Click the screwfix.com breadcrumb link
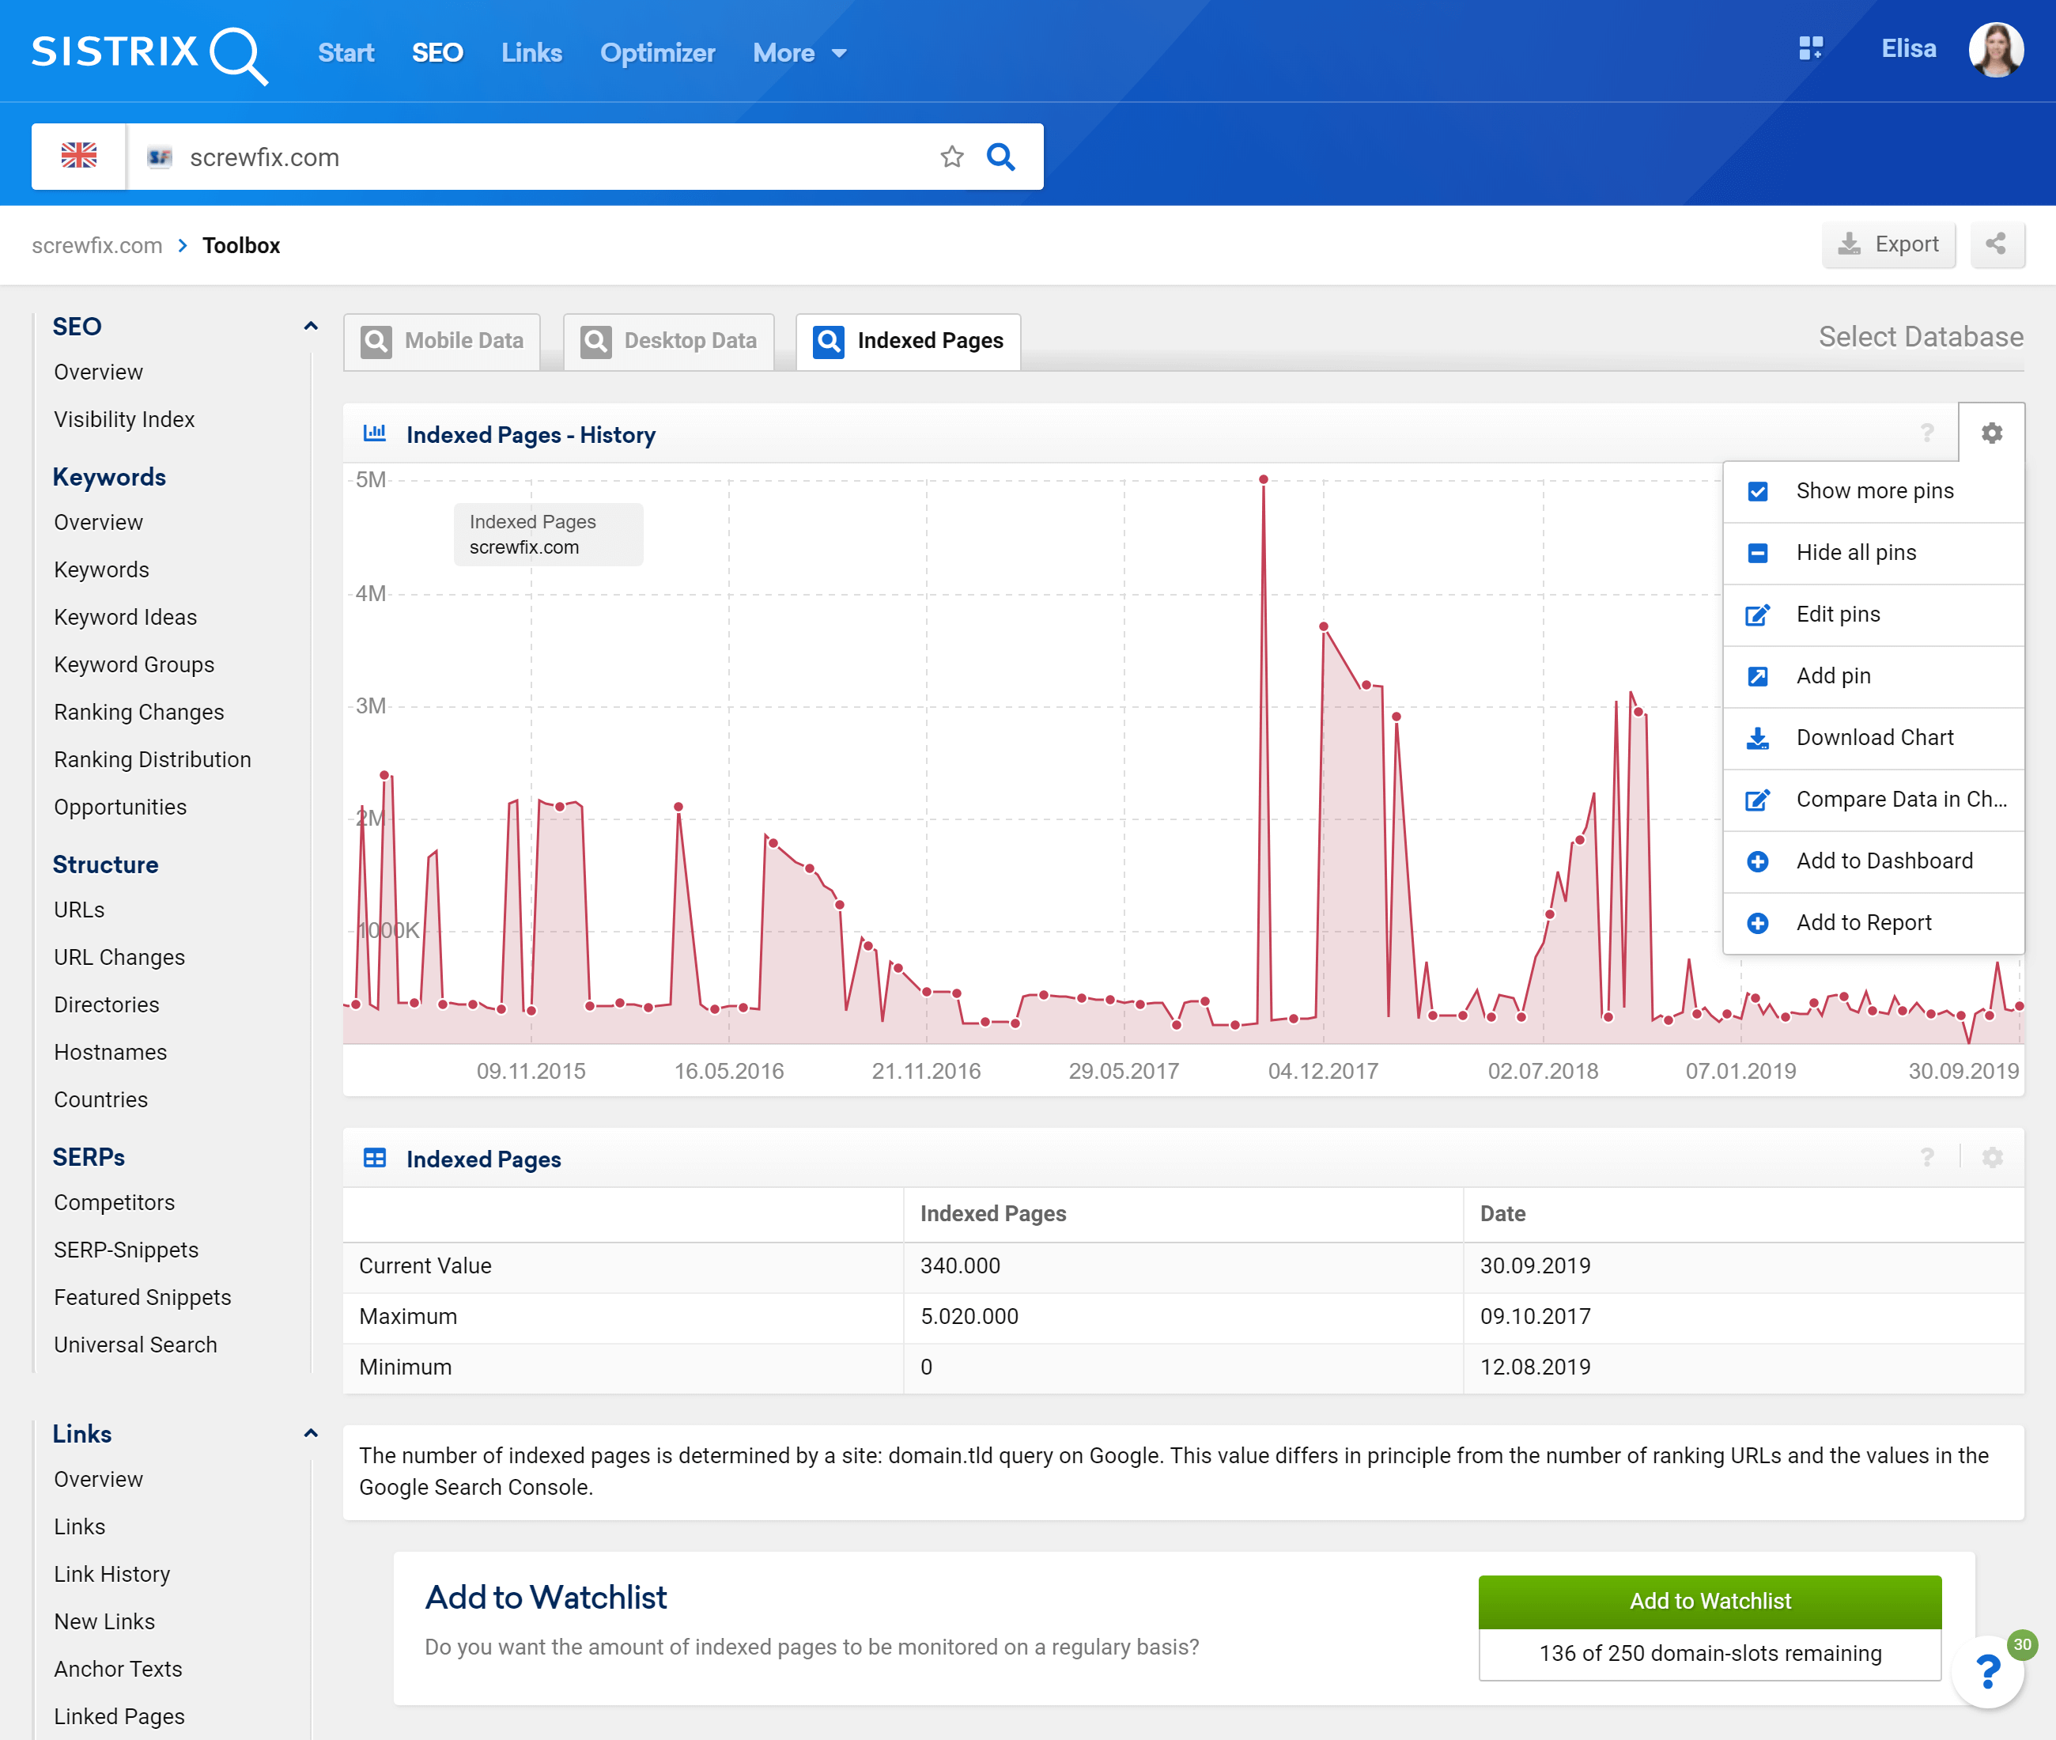2056x1740 pixels. pos(96,246)
